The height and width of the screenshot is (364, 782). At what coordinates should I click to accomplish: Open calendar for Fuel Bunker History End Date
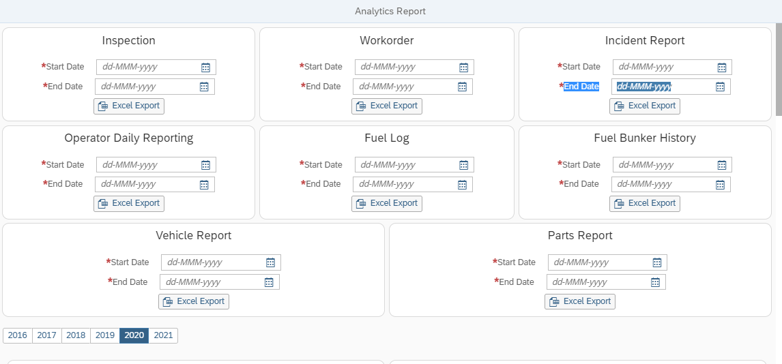(720, 184)
